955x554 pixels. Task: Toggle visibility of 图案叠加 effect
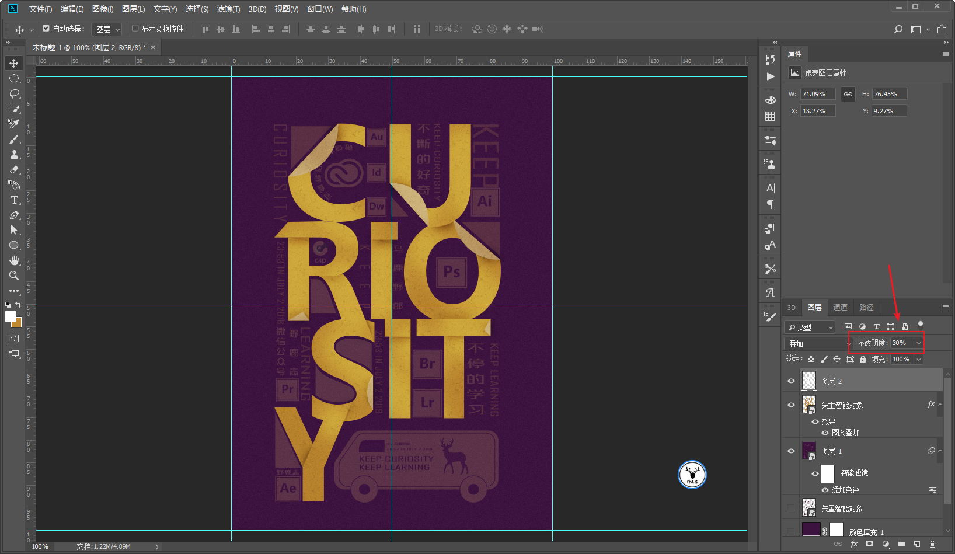pyautogui.click(x=825, y=433)
